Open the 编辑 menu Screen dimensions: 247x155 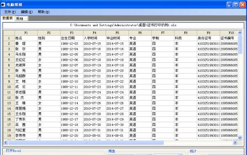[x=27, y=12]
